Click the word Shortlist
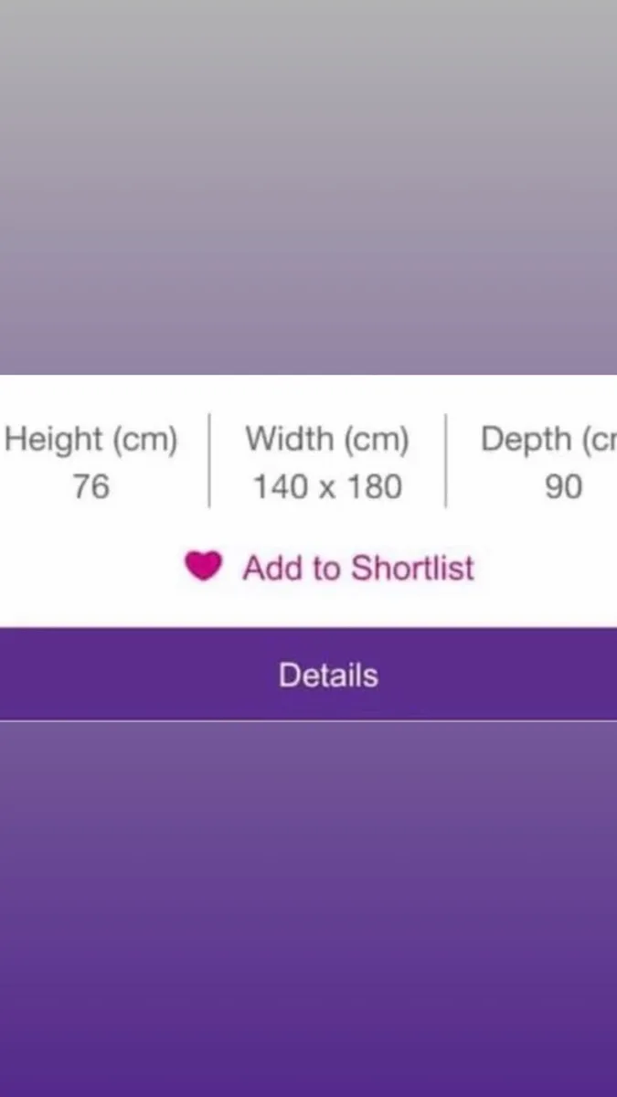 tap(413, 568)
